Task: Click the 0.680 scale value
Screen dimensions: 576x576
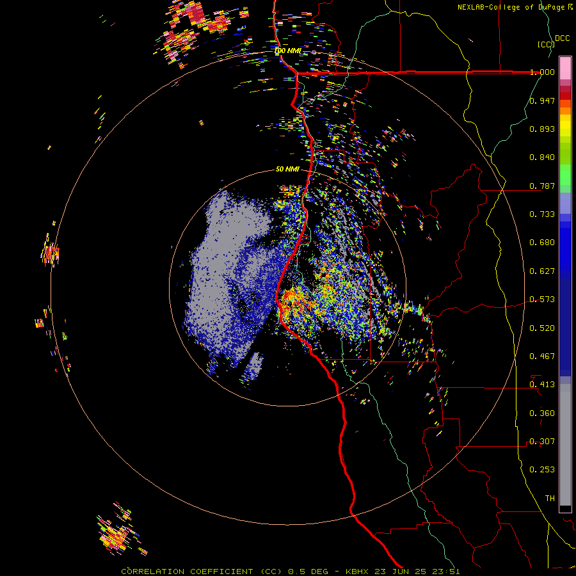Action: 542,243
